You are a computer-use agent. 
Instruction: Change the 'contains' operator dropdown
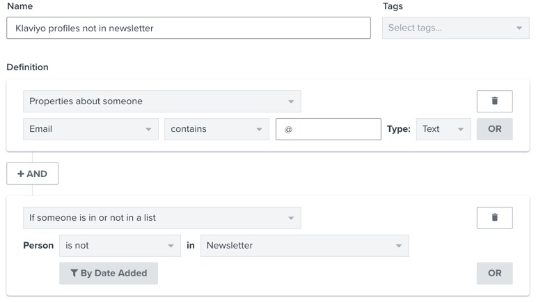[x=216, y=129]
